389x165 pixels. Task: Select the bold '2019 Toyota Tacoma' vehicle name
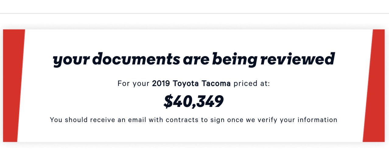(x=191, y=83)
